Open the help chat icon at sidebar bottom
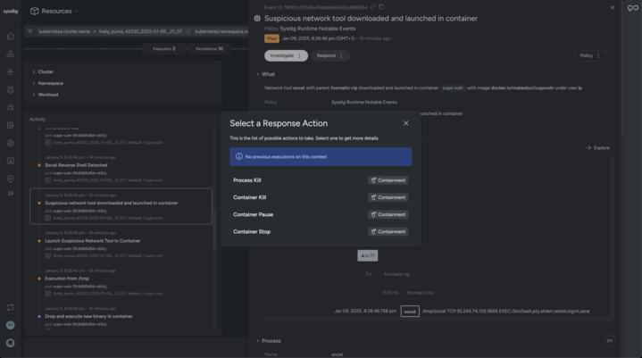 pos(10,343)
